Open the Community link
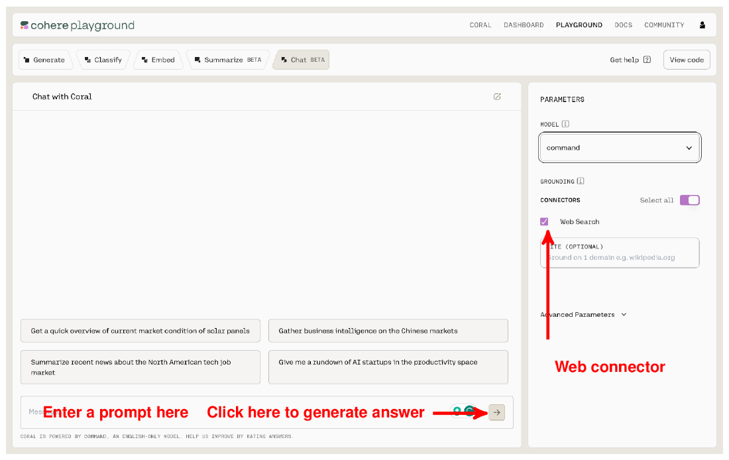Image resolution: width=729 pixels, height=460 pixels. [x=664, y=25]
